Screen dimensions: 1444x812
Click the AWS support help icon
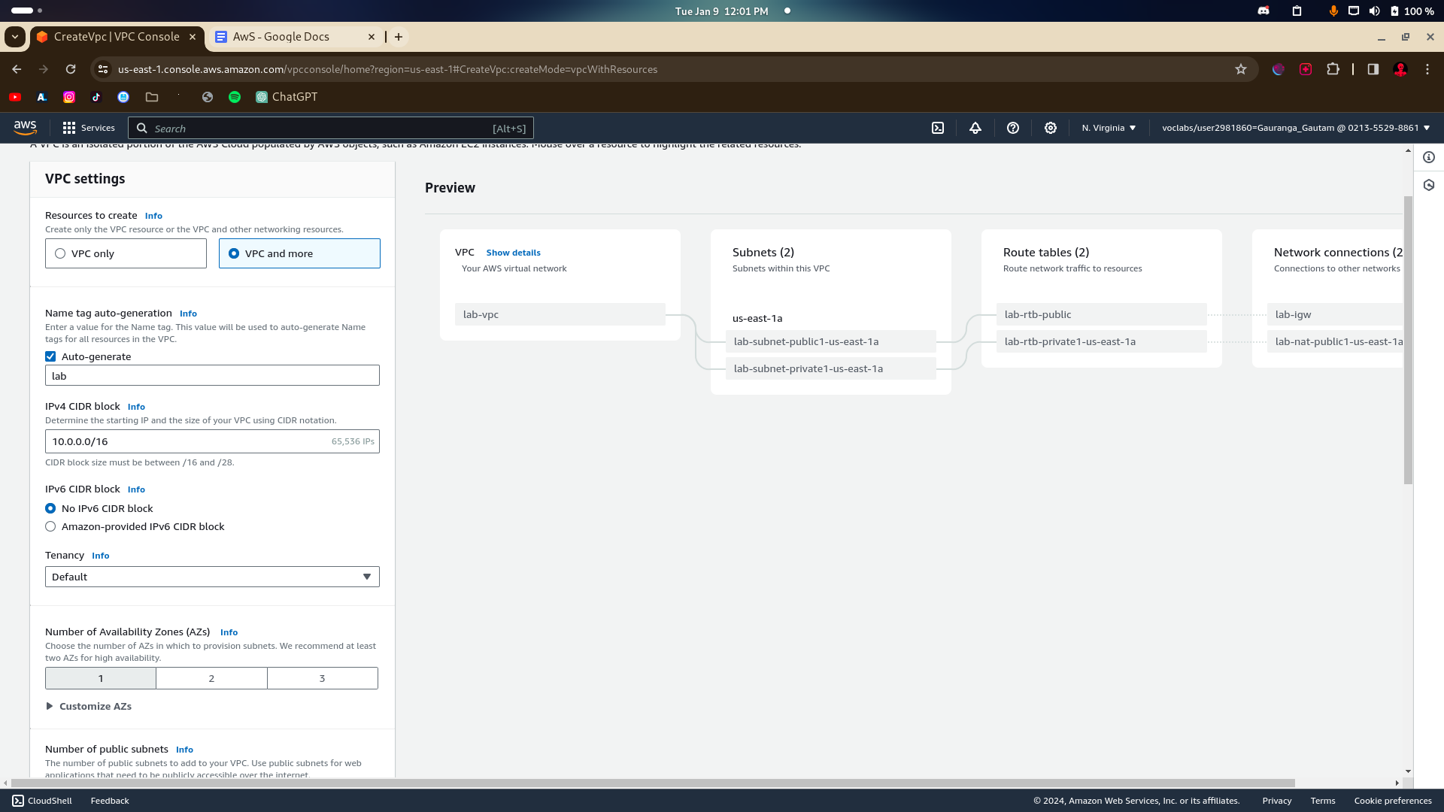(1013, 128)
